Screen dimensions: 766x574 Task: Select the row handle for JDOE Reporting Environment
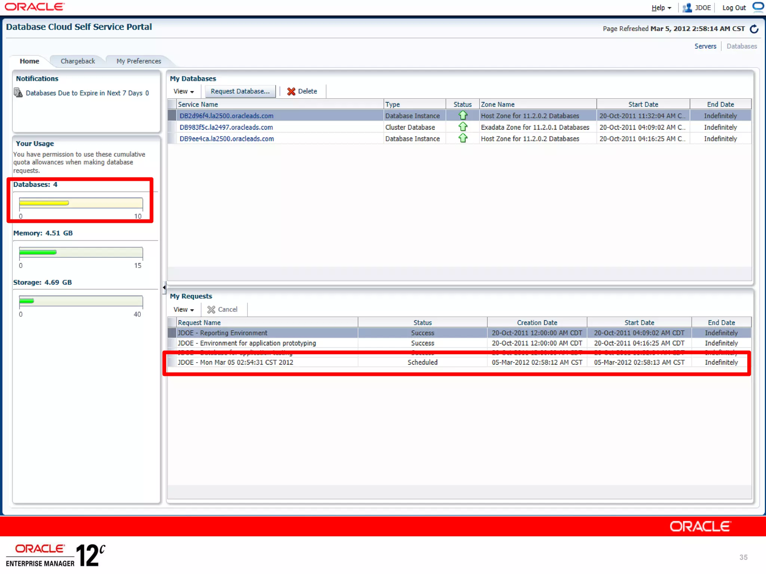tap(172, 333)
